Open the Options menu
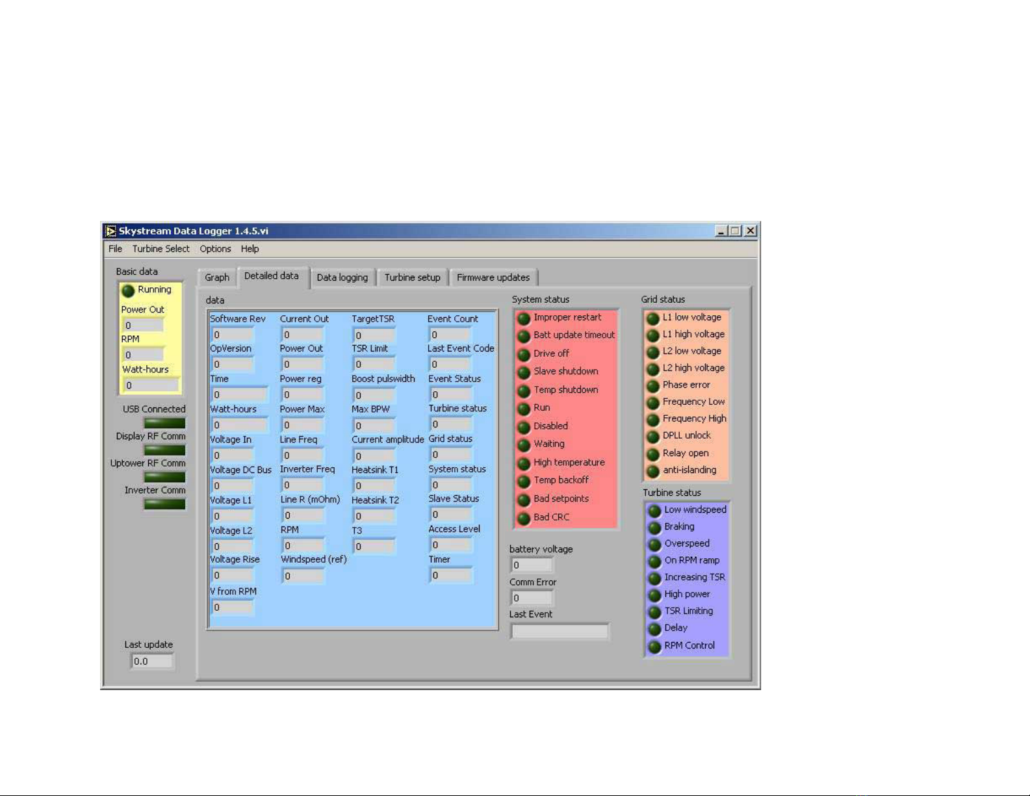Image resolution: width=1030 pixels, height=796 pixels. (x=215, y=249)
